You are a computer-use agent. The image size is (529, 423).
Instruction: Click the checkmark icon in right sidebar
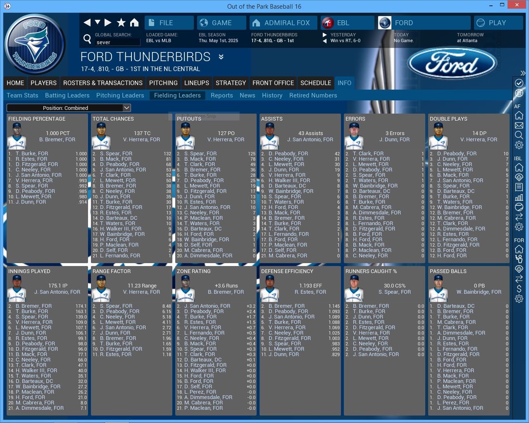coord(519,83)
